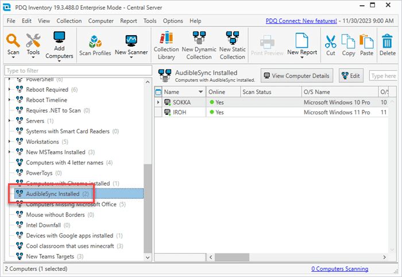
Task: Click the Scan magnifier icon
Action: click(13, 41)
